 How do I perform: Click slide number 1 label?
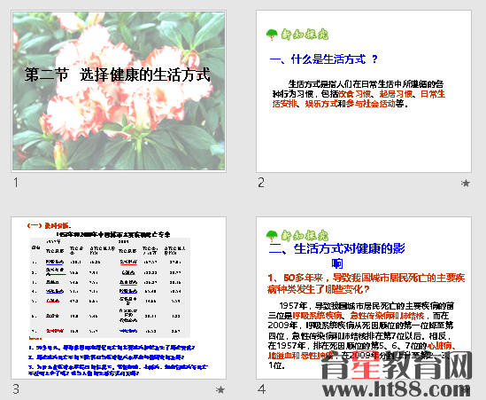pyautogui.click(x=16, y=183)
